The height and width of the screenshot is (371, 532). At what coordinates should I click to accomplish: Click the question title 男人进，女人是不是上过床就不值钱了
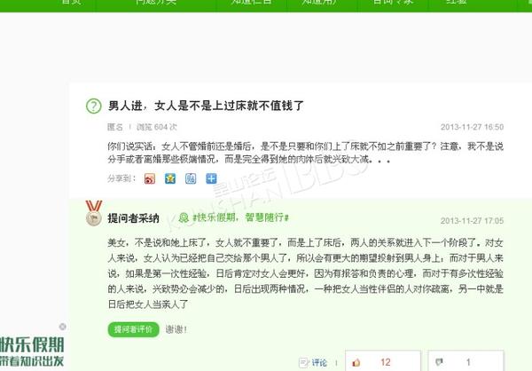click(206, 106)
